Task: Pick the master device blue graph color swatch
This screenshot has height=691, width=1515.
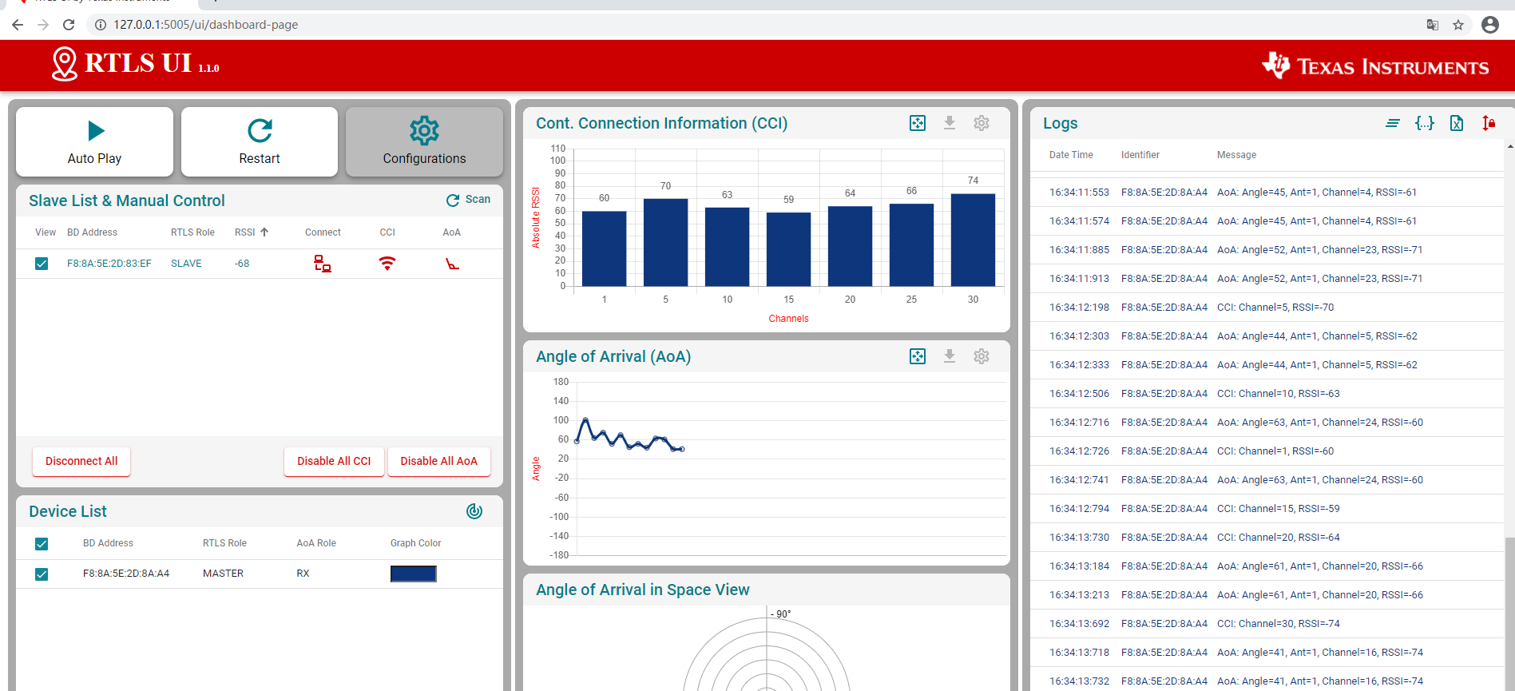Action: pos(414,574)
